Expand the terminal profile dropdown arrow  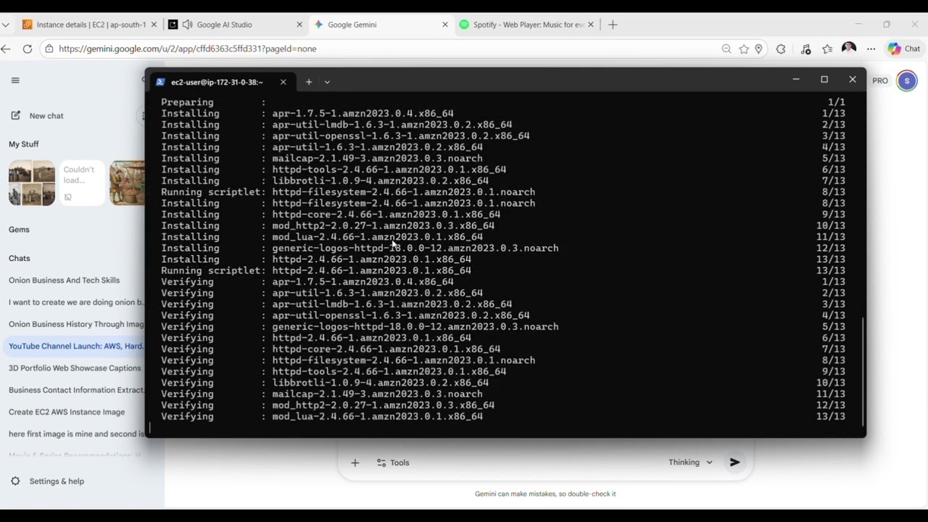[327, 82]
